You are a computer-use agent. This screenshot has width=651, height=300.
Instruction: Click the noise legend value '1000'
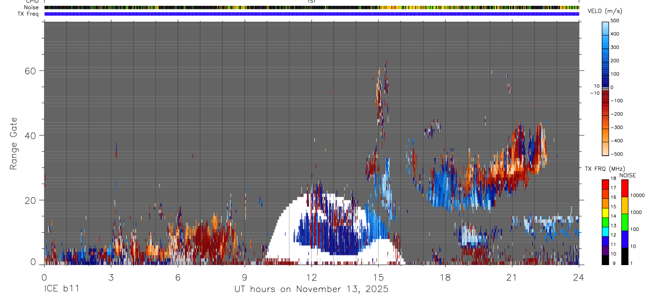pyautogui.click(x=636, y=212)
